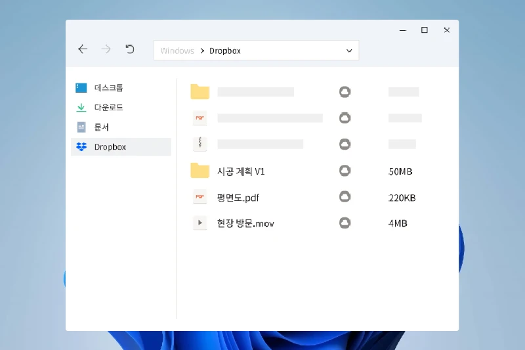
Task: Maximize the file explorer window
Action: click(x=424, y=30)
